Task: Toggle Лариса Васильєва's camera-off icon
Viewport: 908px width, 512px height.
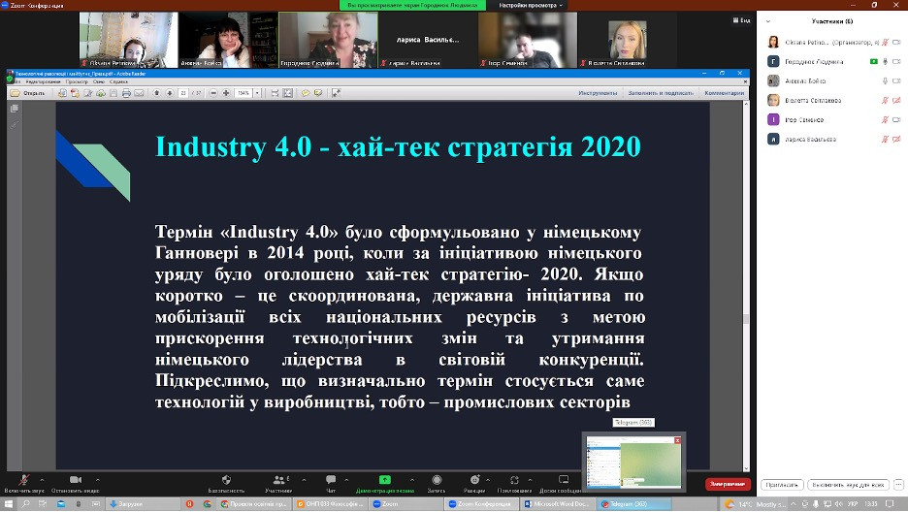Action: point(896,140)
